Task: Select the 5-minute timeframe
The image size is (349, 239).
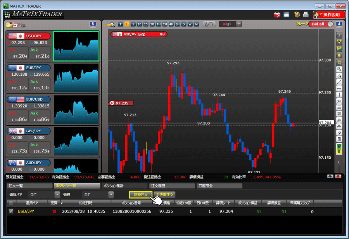Action: pyautogui.click(x=133, y=24)
